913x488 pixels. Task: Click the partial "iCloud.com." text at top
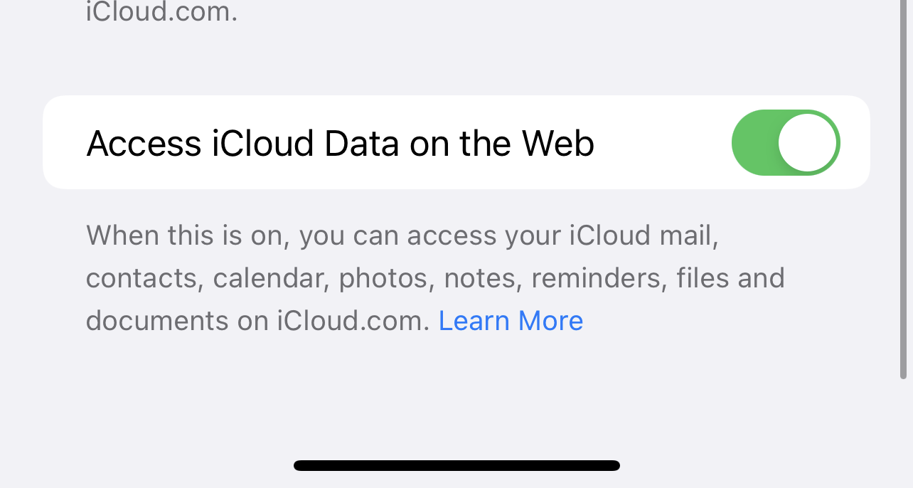(x=161, y=12)
